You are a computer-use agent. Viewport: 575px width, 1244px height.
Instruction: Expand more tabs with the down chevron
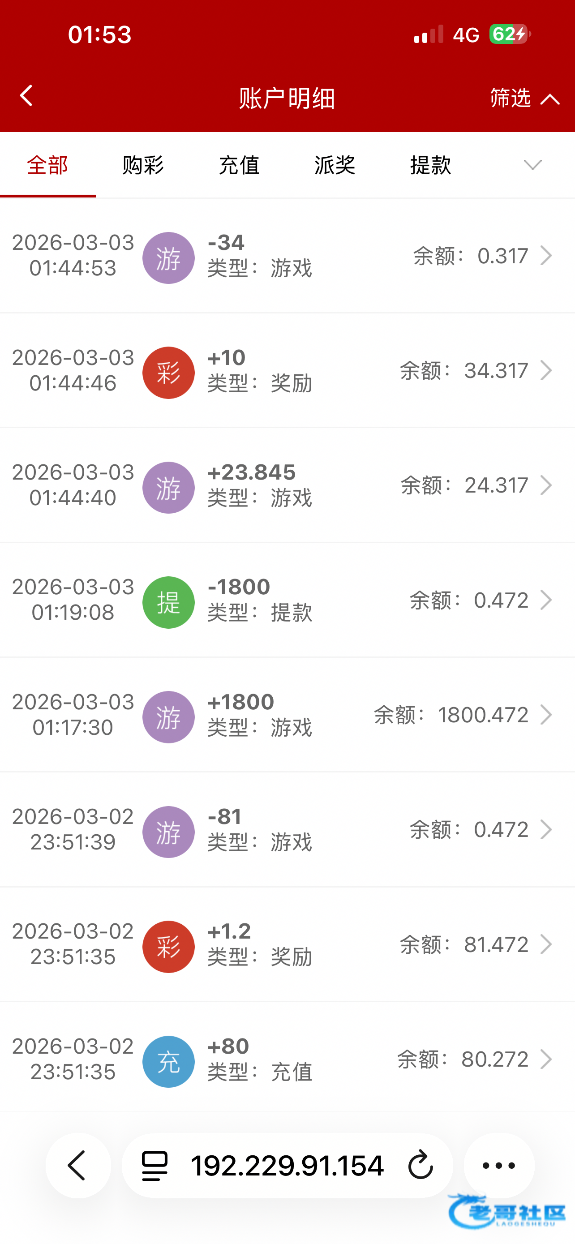[x=532, y=165]
